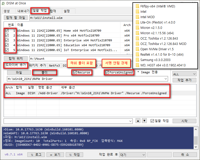
Task: Click the 로그 button
Action: (36, 155)
